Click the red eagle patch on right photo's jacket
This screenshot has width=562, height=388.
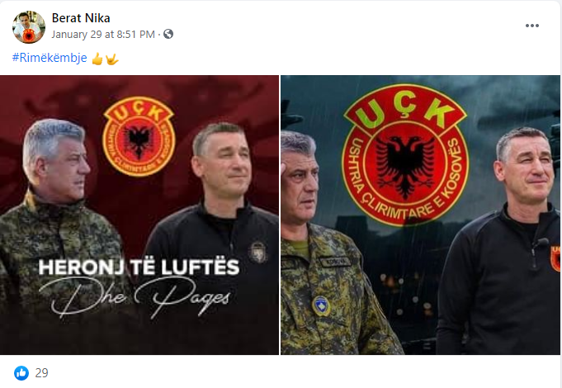[555, 258]
